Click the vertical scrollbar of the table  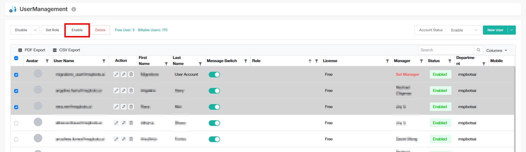click(x=514, y=109)
